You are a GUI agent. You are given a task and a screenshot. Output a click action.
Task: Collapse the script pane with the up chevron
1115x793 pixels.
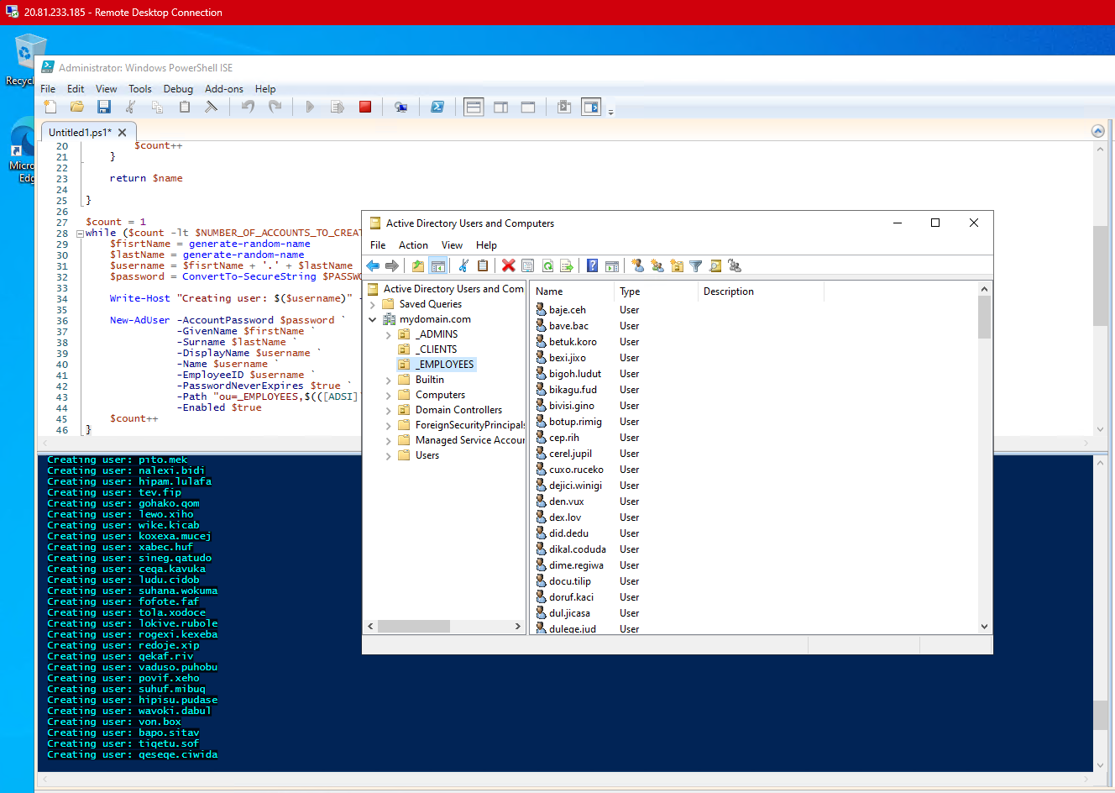point(1097,131)
